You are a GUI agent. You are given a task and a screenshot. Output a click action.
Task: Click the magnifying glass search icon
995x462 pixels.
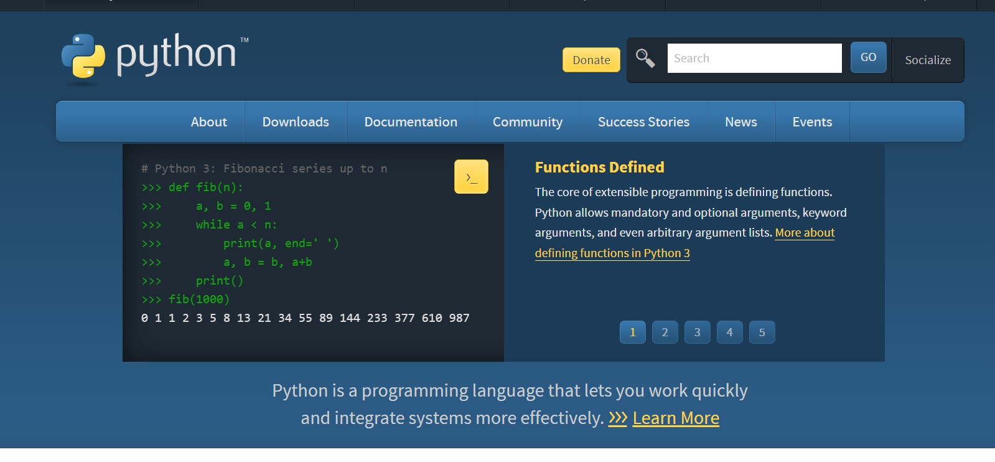click(645, 59)
